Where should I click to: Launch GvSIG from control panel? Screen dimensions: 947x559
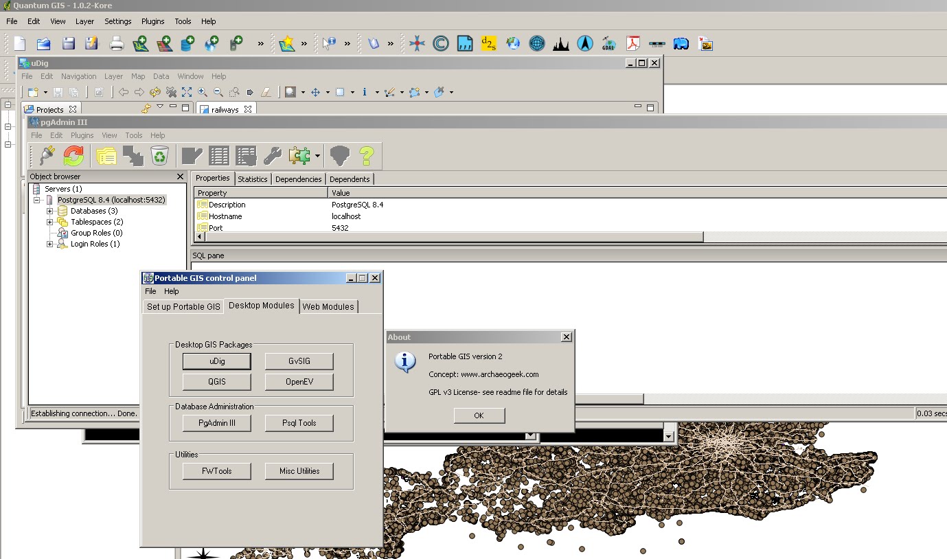tap(299, 361)
